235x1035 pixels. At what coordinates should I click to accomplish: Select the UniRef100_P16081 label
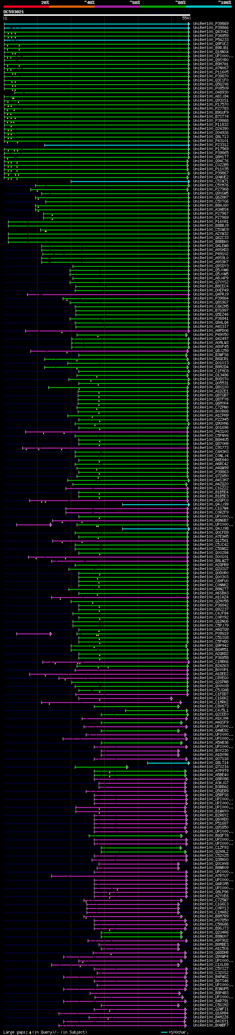(211, 222)
